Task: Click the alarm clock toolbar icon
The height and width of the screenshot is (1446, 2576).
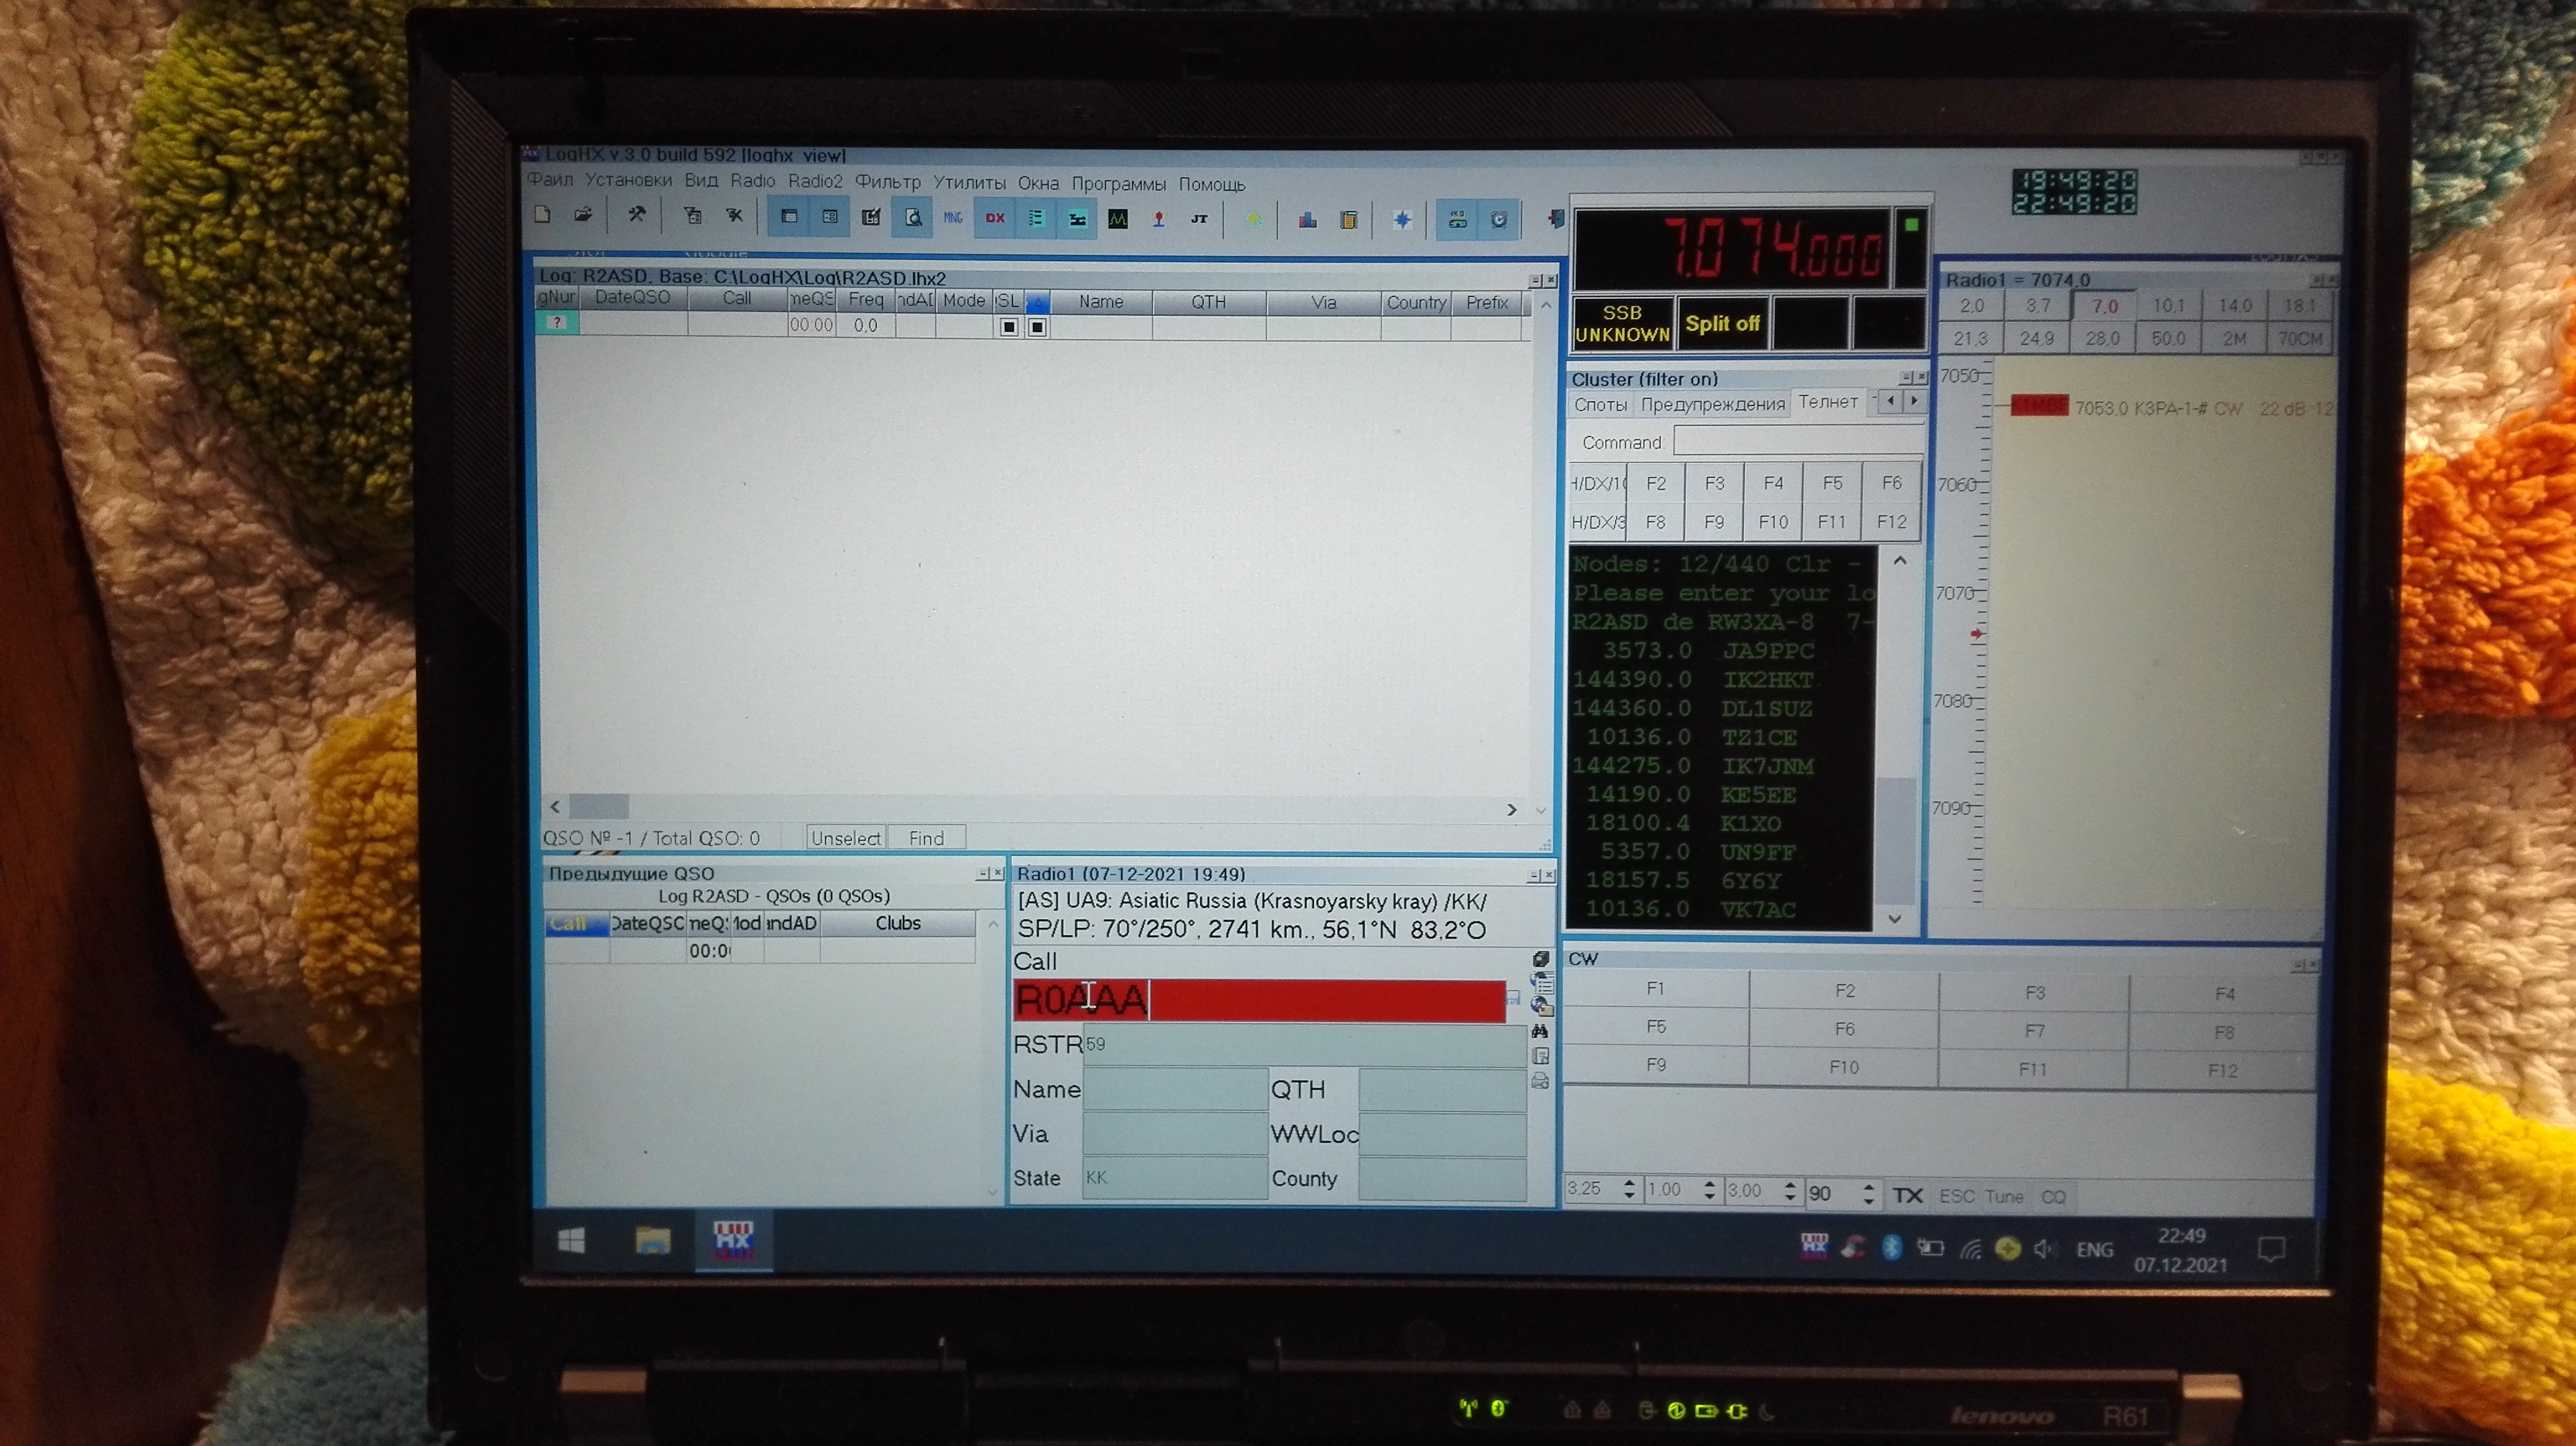Action: pyautogui.click(x=1498, y=220)
